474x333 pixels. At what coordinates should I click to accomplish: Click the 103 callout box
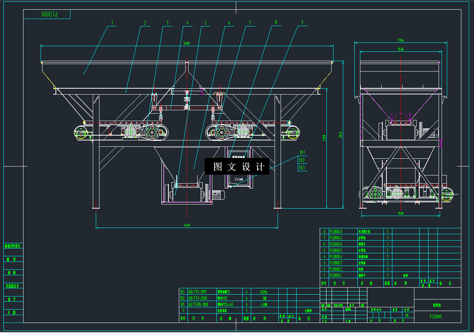click(x=302, y=168)
